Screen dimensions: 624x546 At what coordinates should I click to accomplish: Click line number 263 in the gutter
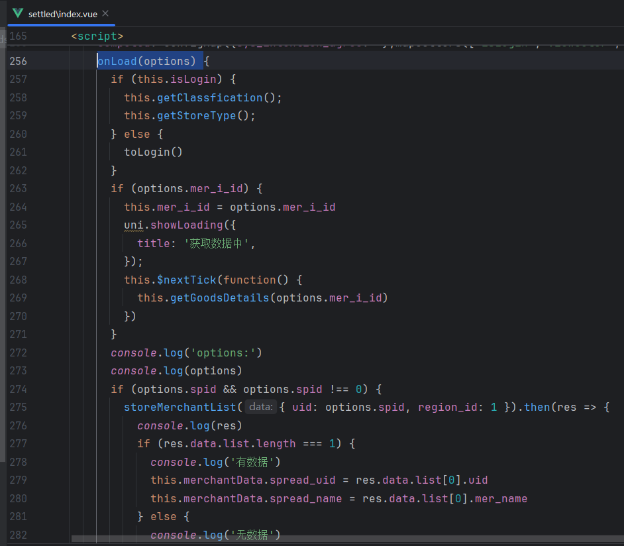pyautogui.click(x=19, y=189)
